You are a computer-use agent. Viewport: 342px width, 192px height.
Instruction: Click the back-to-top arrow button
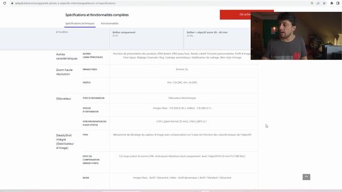click(x=306, y=177)
